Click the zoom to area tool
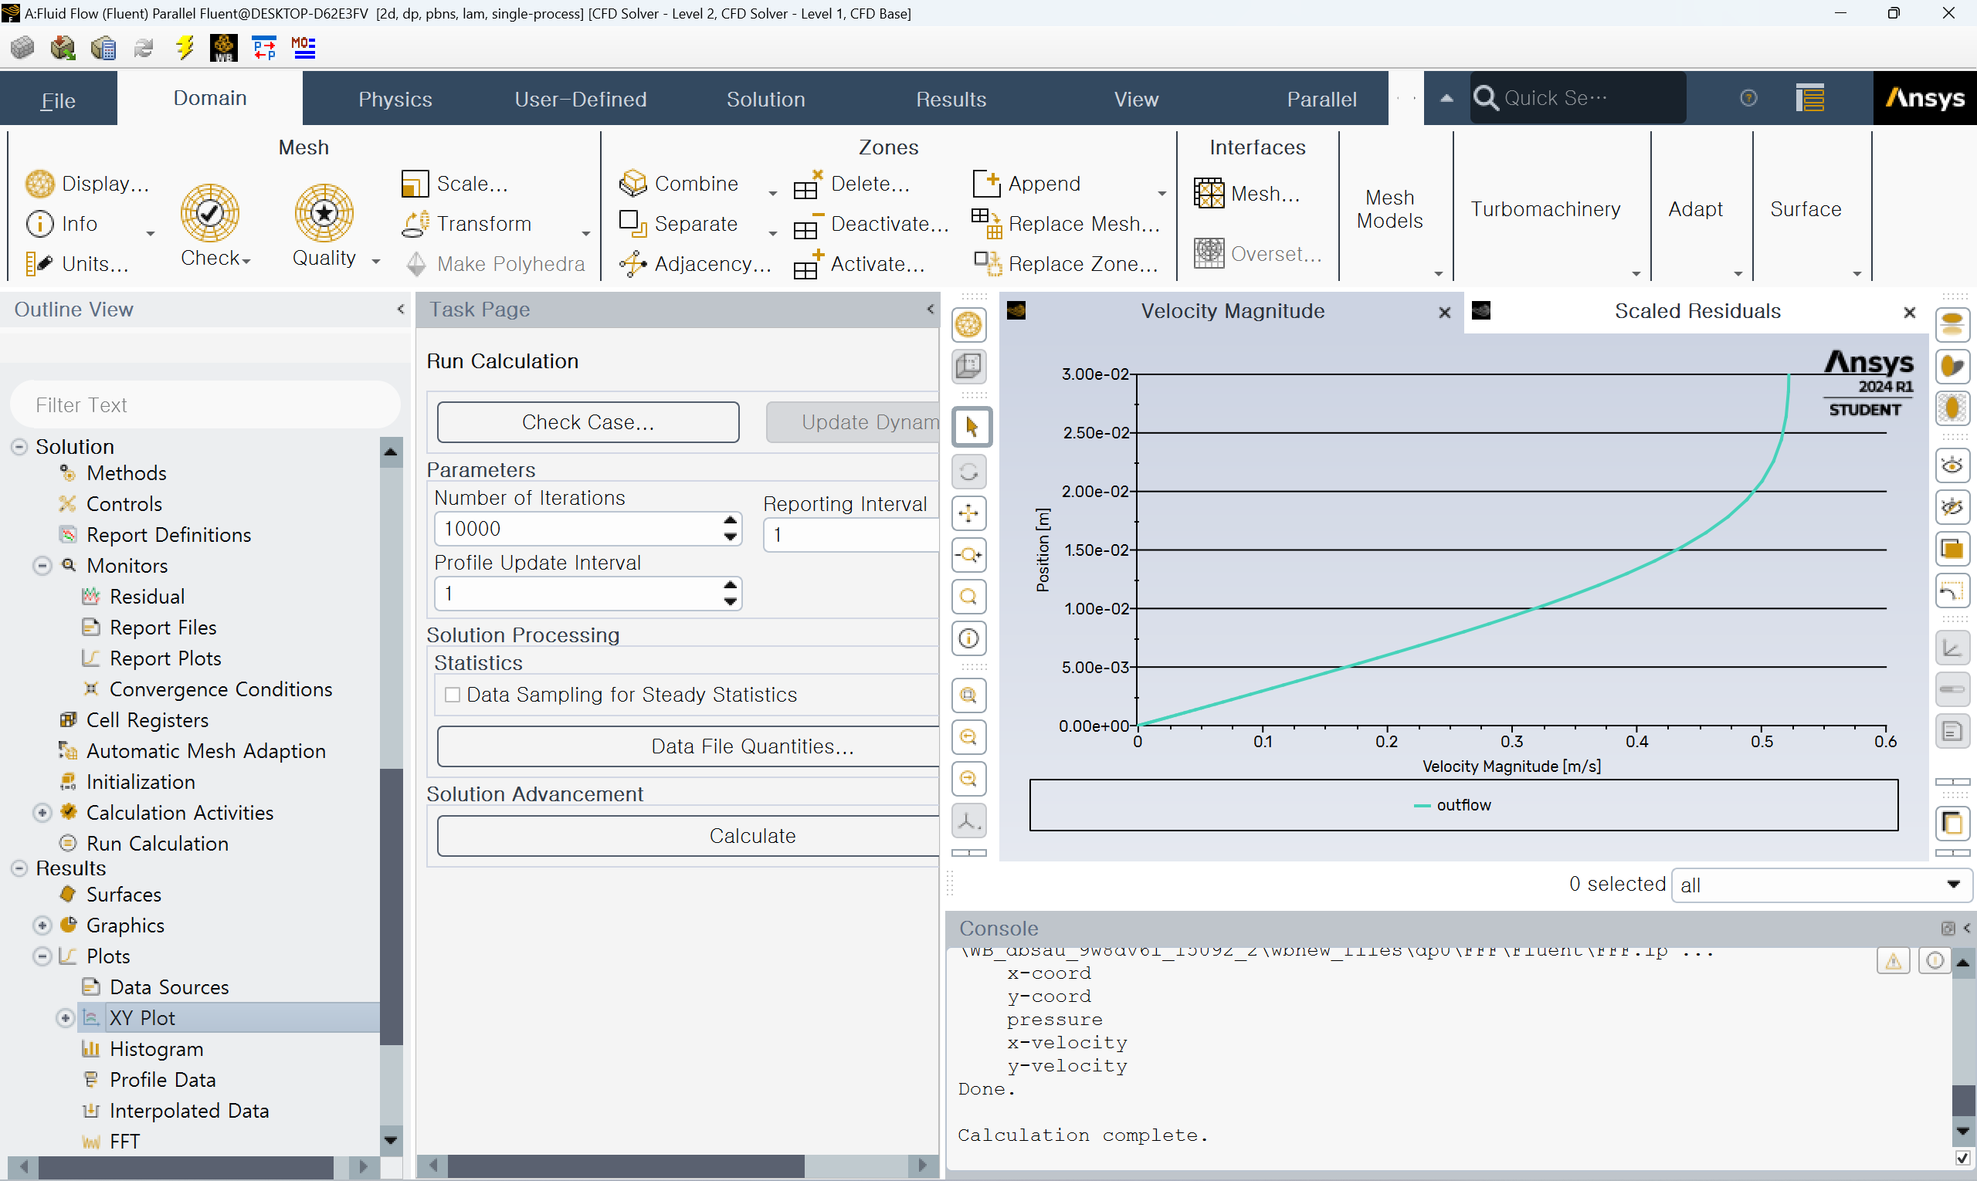The image size is (1977, 1181). [969, 597]
